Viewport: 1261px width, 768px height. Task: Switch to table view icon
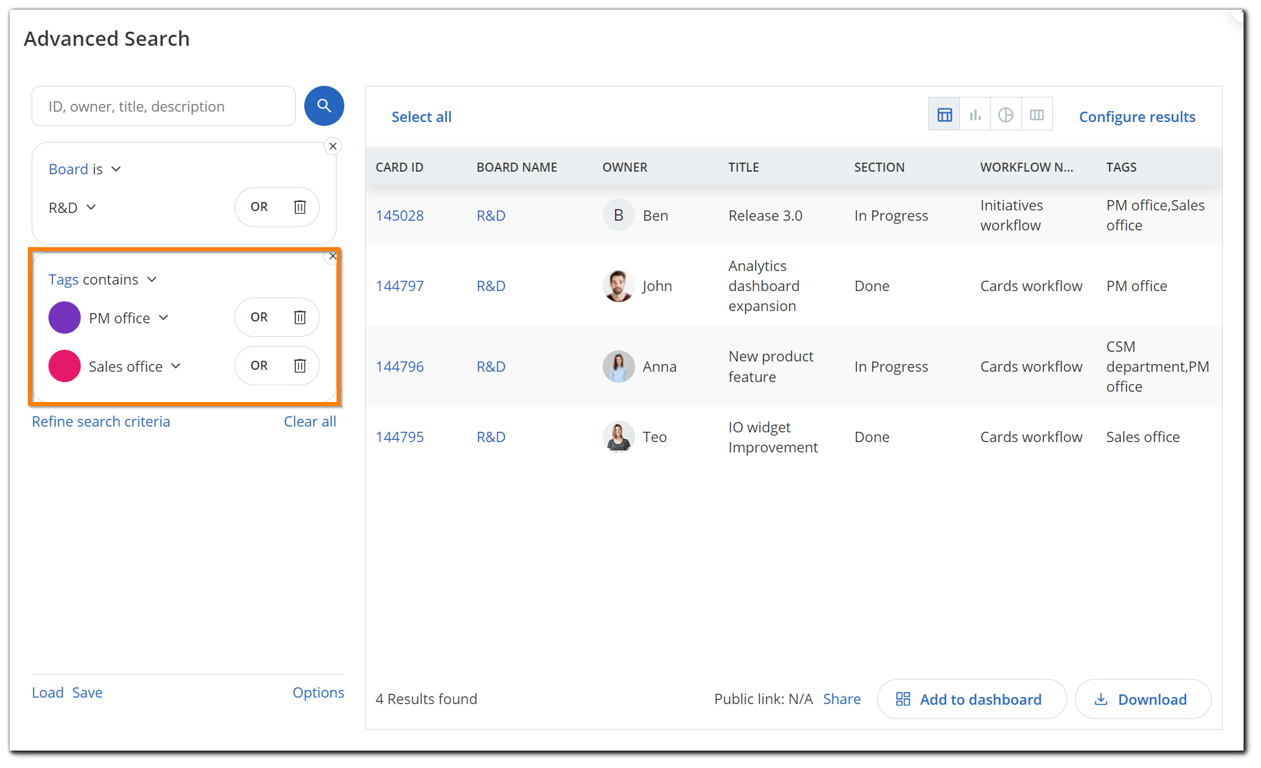tap(944, 115)
